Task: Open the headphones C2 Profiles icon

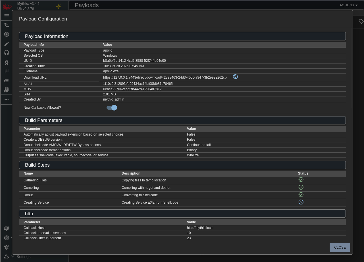Action: [7, 53]
